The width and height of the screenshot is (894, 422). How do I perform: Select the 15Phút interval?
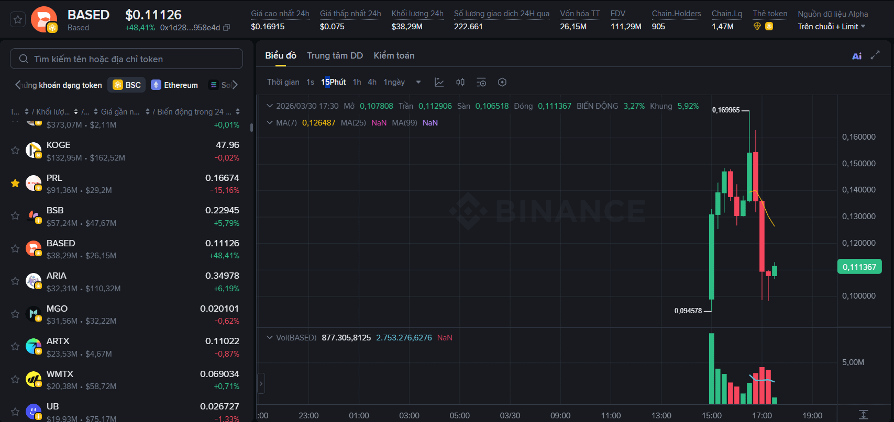[333, 82]
